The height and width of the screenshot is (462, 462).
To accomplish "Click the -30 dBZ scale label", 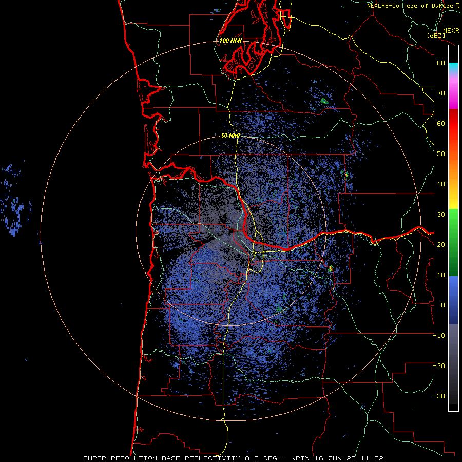I will point(439,396).
